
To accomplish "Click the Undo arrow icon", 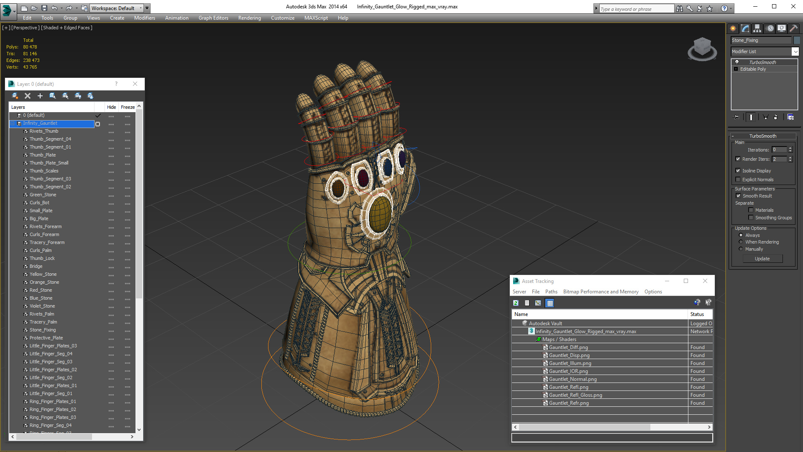I will tap(54, 8).
